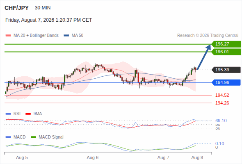
Task: Select the 196.27 green resistance price tag
Action: click(226, 44)
